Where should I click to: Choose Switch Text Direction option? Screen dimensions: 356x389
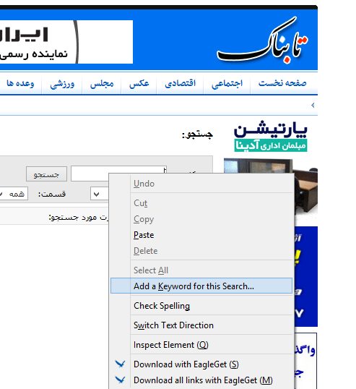pyautogui.click(x=173, y=325)
